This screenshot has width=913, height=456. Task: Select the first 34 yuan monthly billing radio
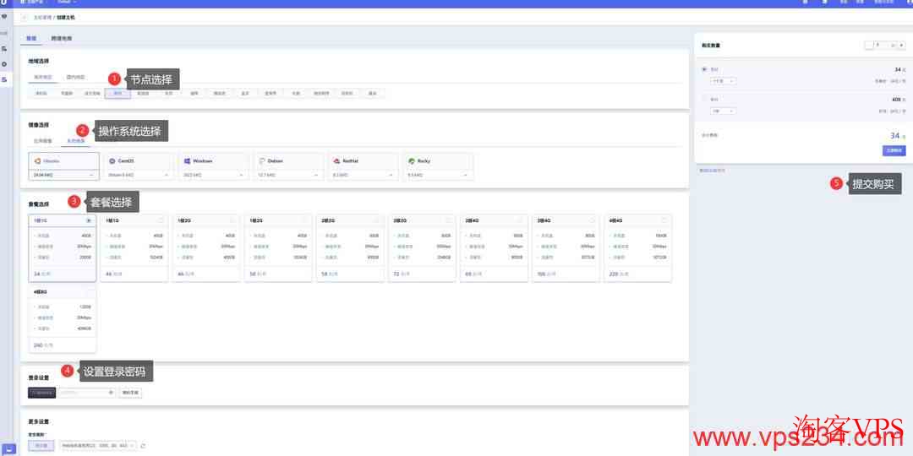(x=705, y=69)
